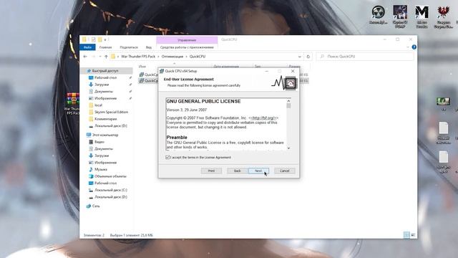Screen dimensions: 458x258
Task: Click Explorer back navigation arrow
Action: (x=85, y=57)
